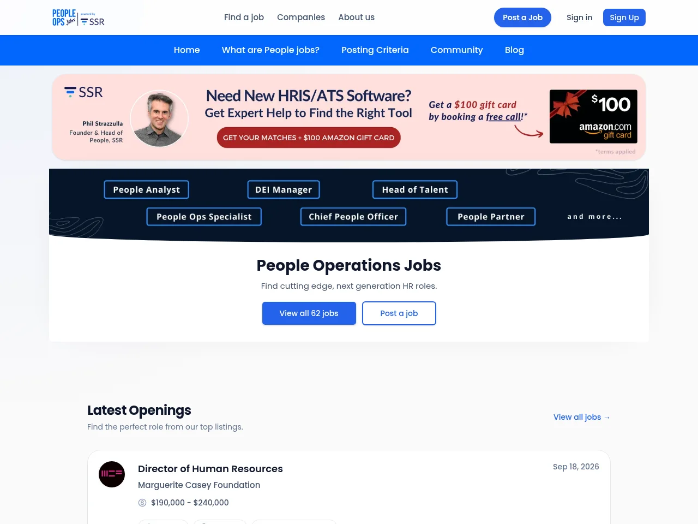
Task: Click Phil Strazzulla's portrait photo
Action: click(x=159, y=118)
